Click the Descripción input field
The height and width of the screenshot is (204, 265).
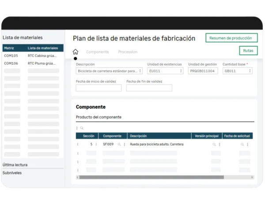coord(109,71)
